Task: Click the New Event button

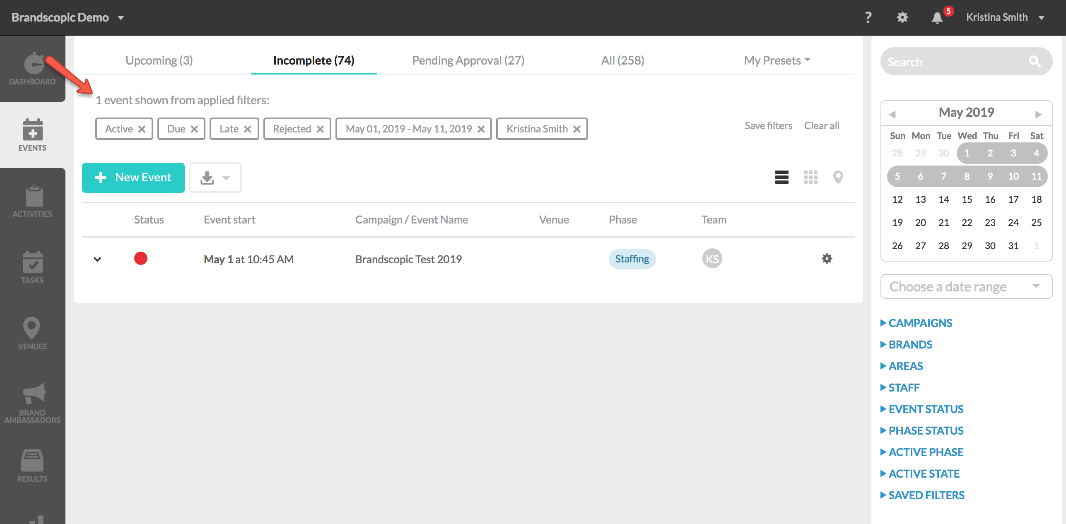Action: (x=133, y=178)
